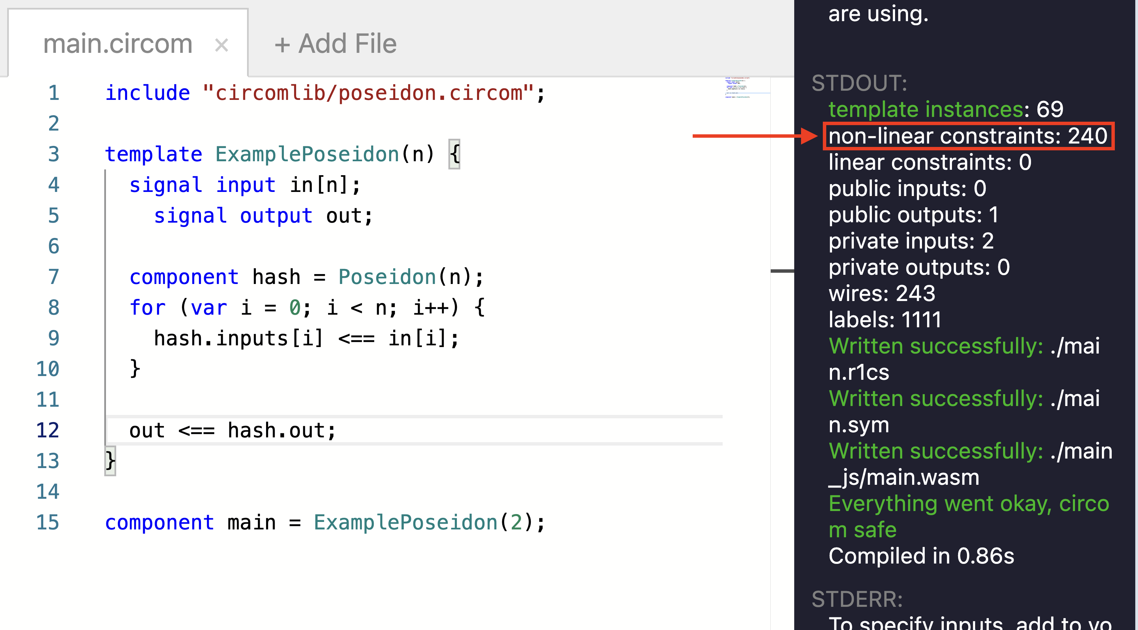Click the opening brace on template line
Viewport: 1138px width, 630px height.
pyautogui.click(x=455, y=154)
